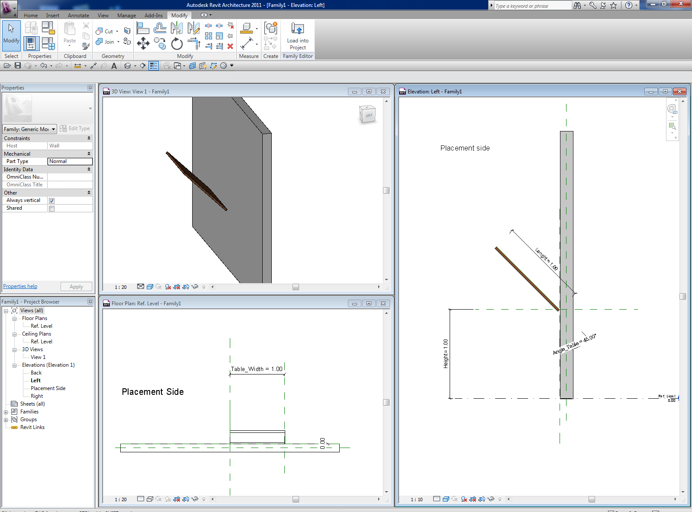Save the family with the Save icon

coord(18,66)
